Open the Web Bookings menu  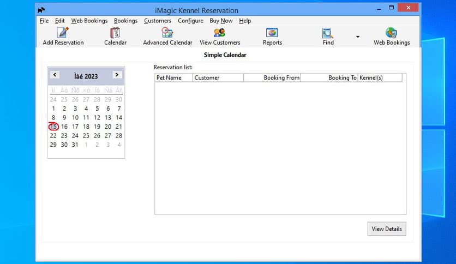point(89,21)
